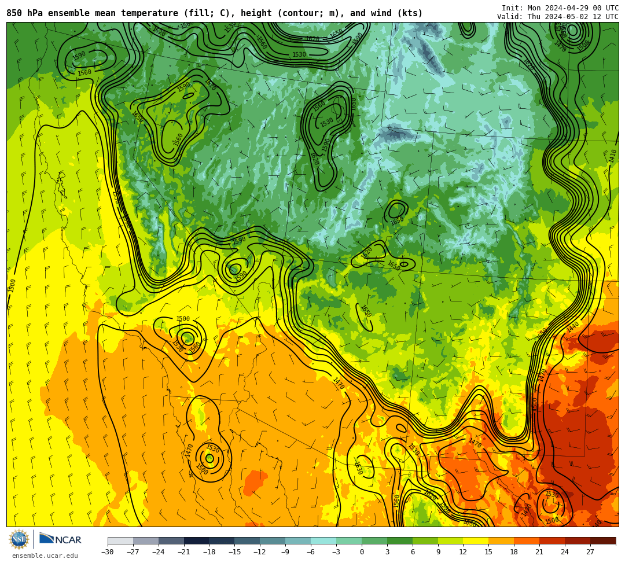The height and width of the screenshot is (563, 625).
Task: Click the "-30" colorbar tick label
Action: (108, 552)
